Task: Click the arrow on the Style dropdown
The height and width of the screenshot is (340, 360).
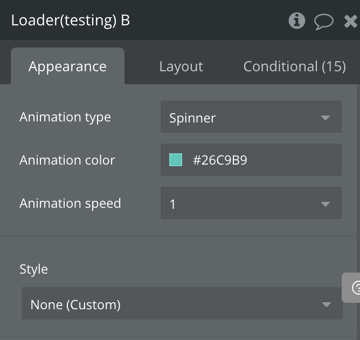Action: pyautogui.click(x=326, y=304)
